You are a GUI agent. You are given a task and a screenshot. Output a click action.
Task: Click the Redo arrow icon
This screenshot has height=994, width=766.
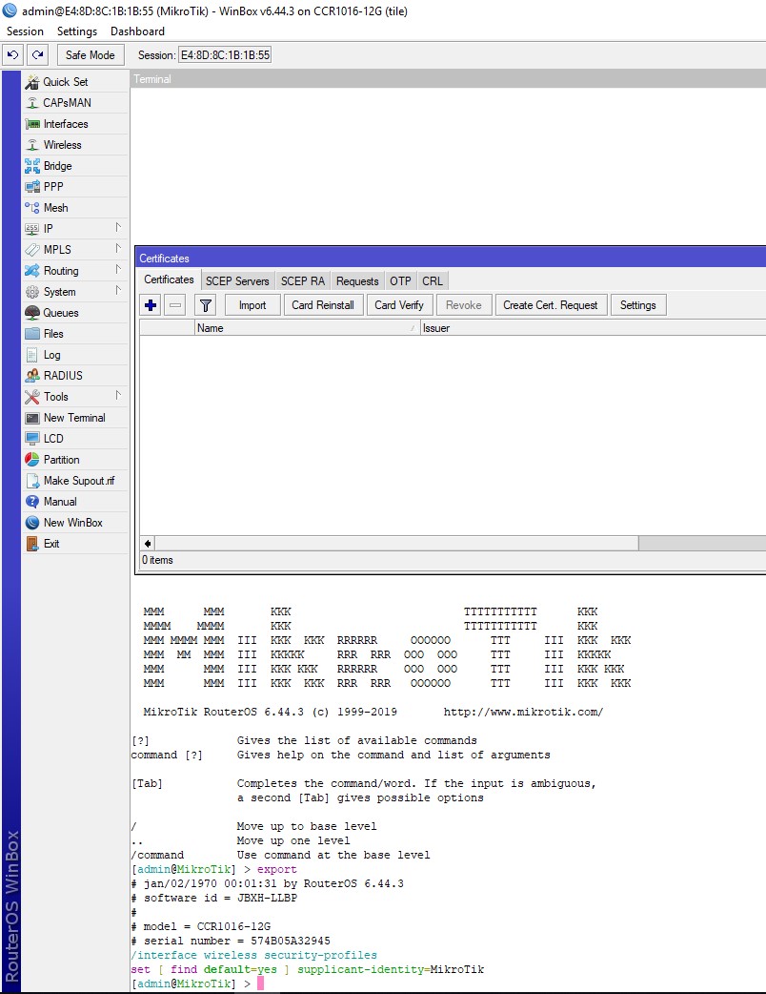(38, 55)
